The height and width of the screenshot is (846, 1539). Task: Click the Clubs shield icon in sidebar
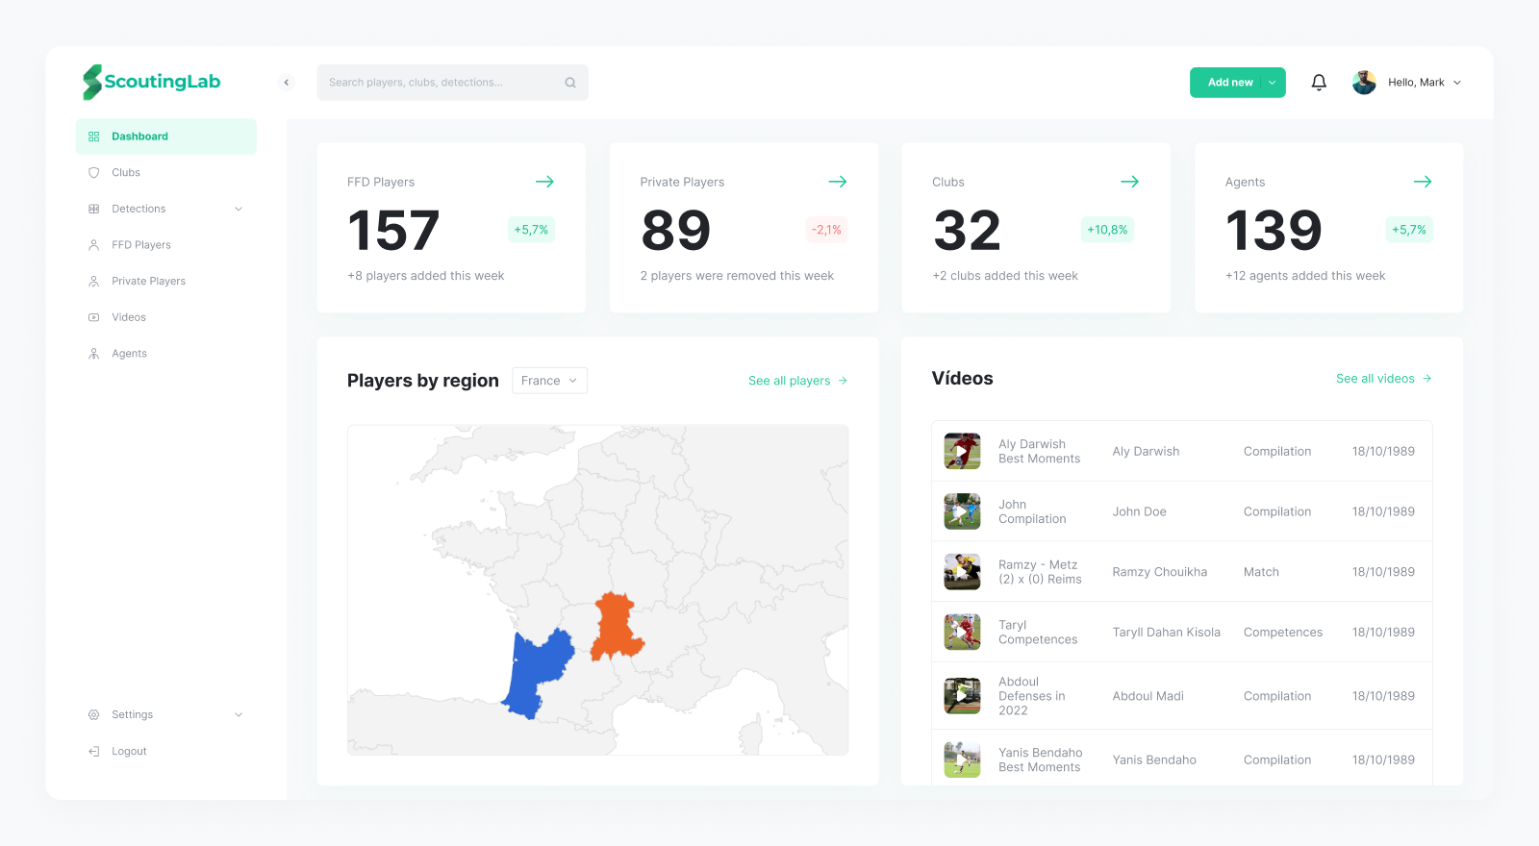[93, 173]
